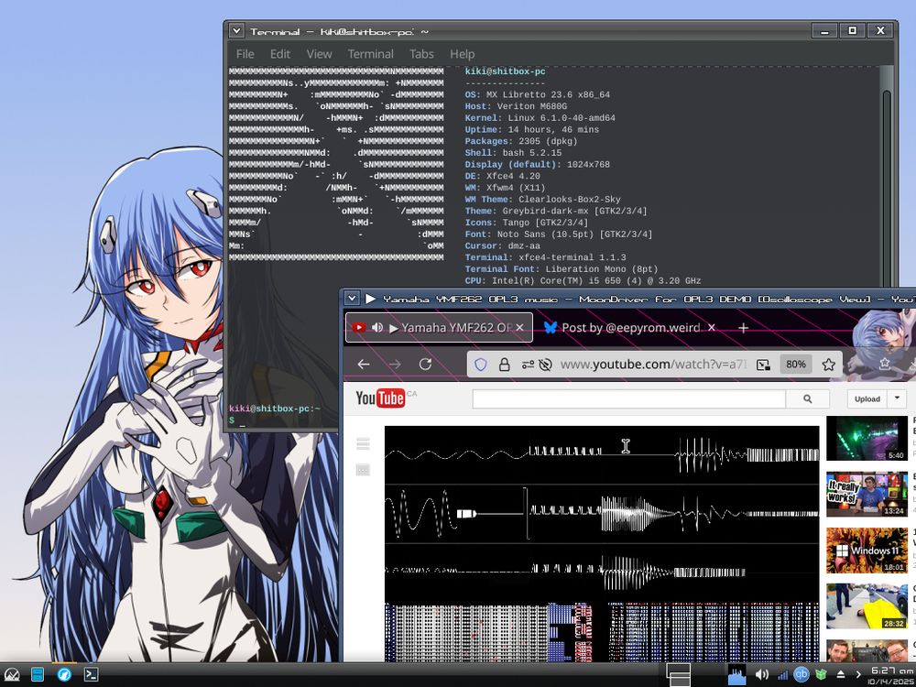Click the 'Host: Veriton M680G' line
Viewport: 916px width, 687px height.
pos(516,106)
